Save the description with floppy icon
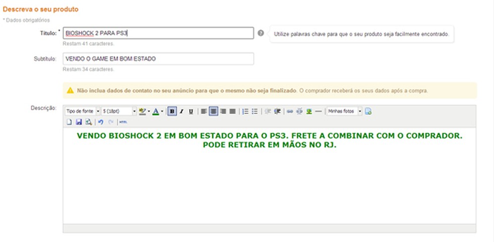The image size is (494, 242). [x=79, y=122]
